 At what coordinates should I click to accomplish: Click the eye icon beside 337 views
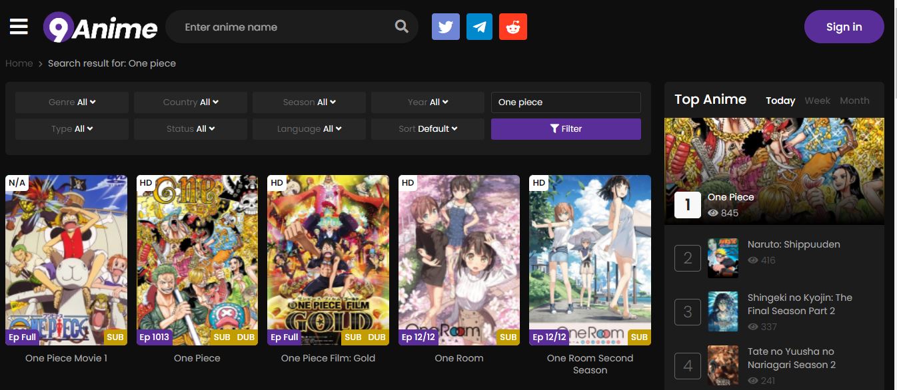point(753,327)
